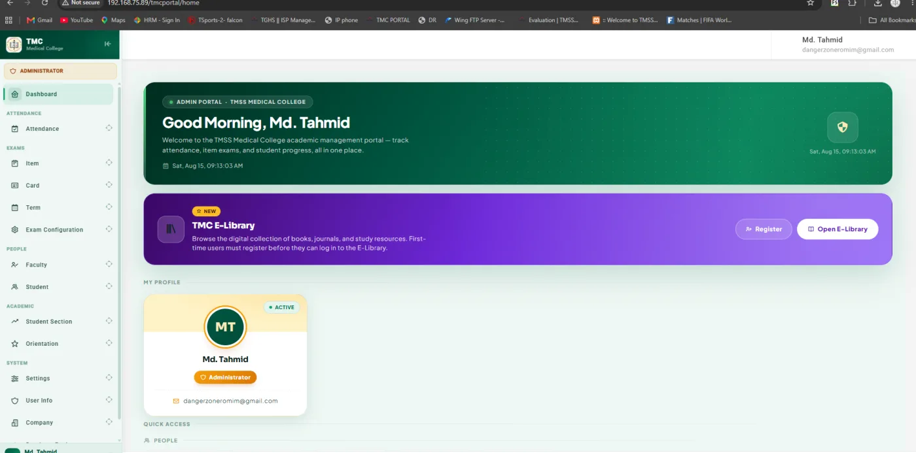Click the Company building icon in sidebar
916x453 pixels.
coord(15,423)
